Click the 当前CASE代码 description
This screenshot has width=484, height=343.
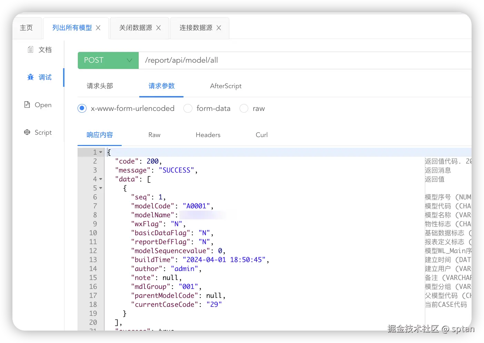click(x=446, y=304)
